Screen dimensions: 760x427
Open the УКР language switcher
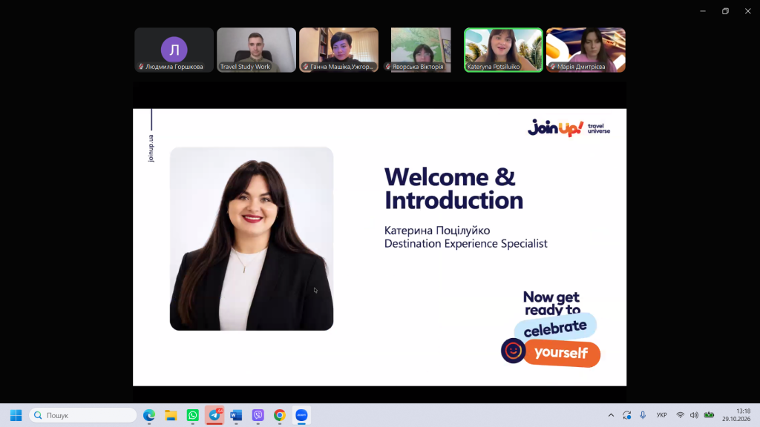(661, 415)
